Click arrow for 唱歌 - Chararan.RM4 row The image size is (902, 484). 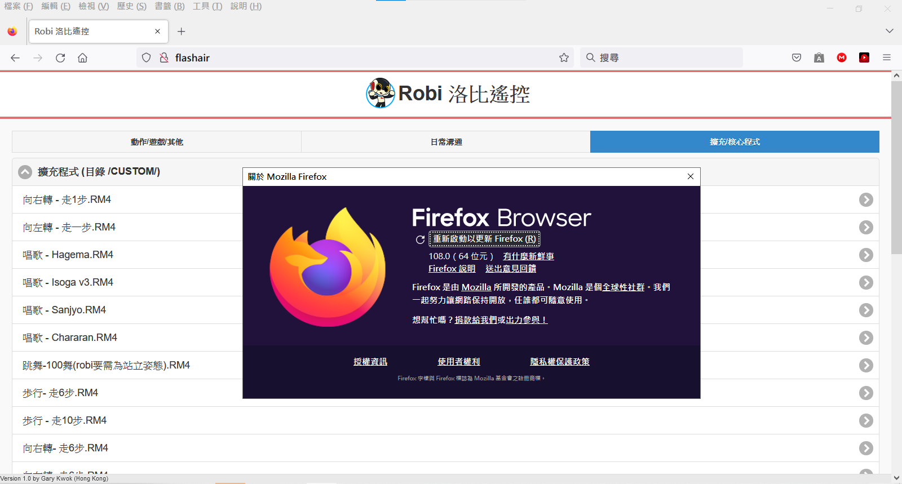click(x=866, y=338)
